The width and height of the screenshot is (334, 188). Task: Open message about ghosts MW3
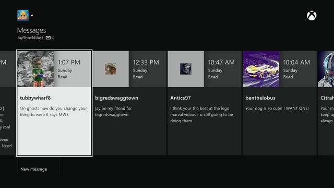point(53,111)
